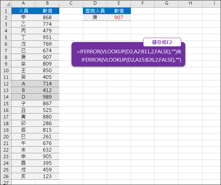Click cell with value 951

47,37
